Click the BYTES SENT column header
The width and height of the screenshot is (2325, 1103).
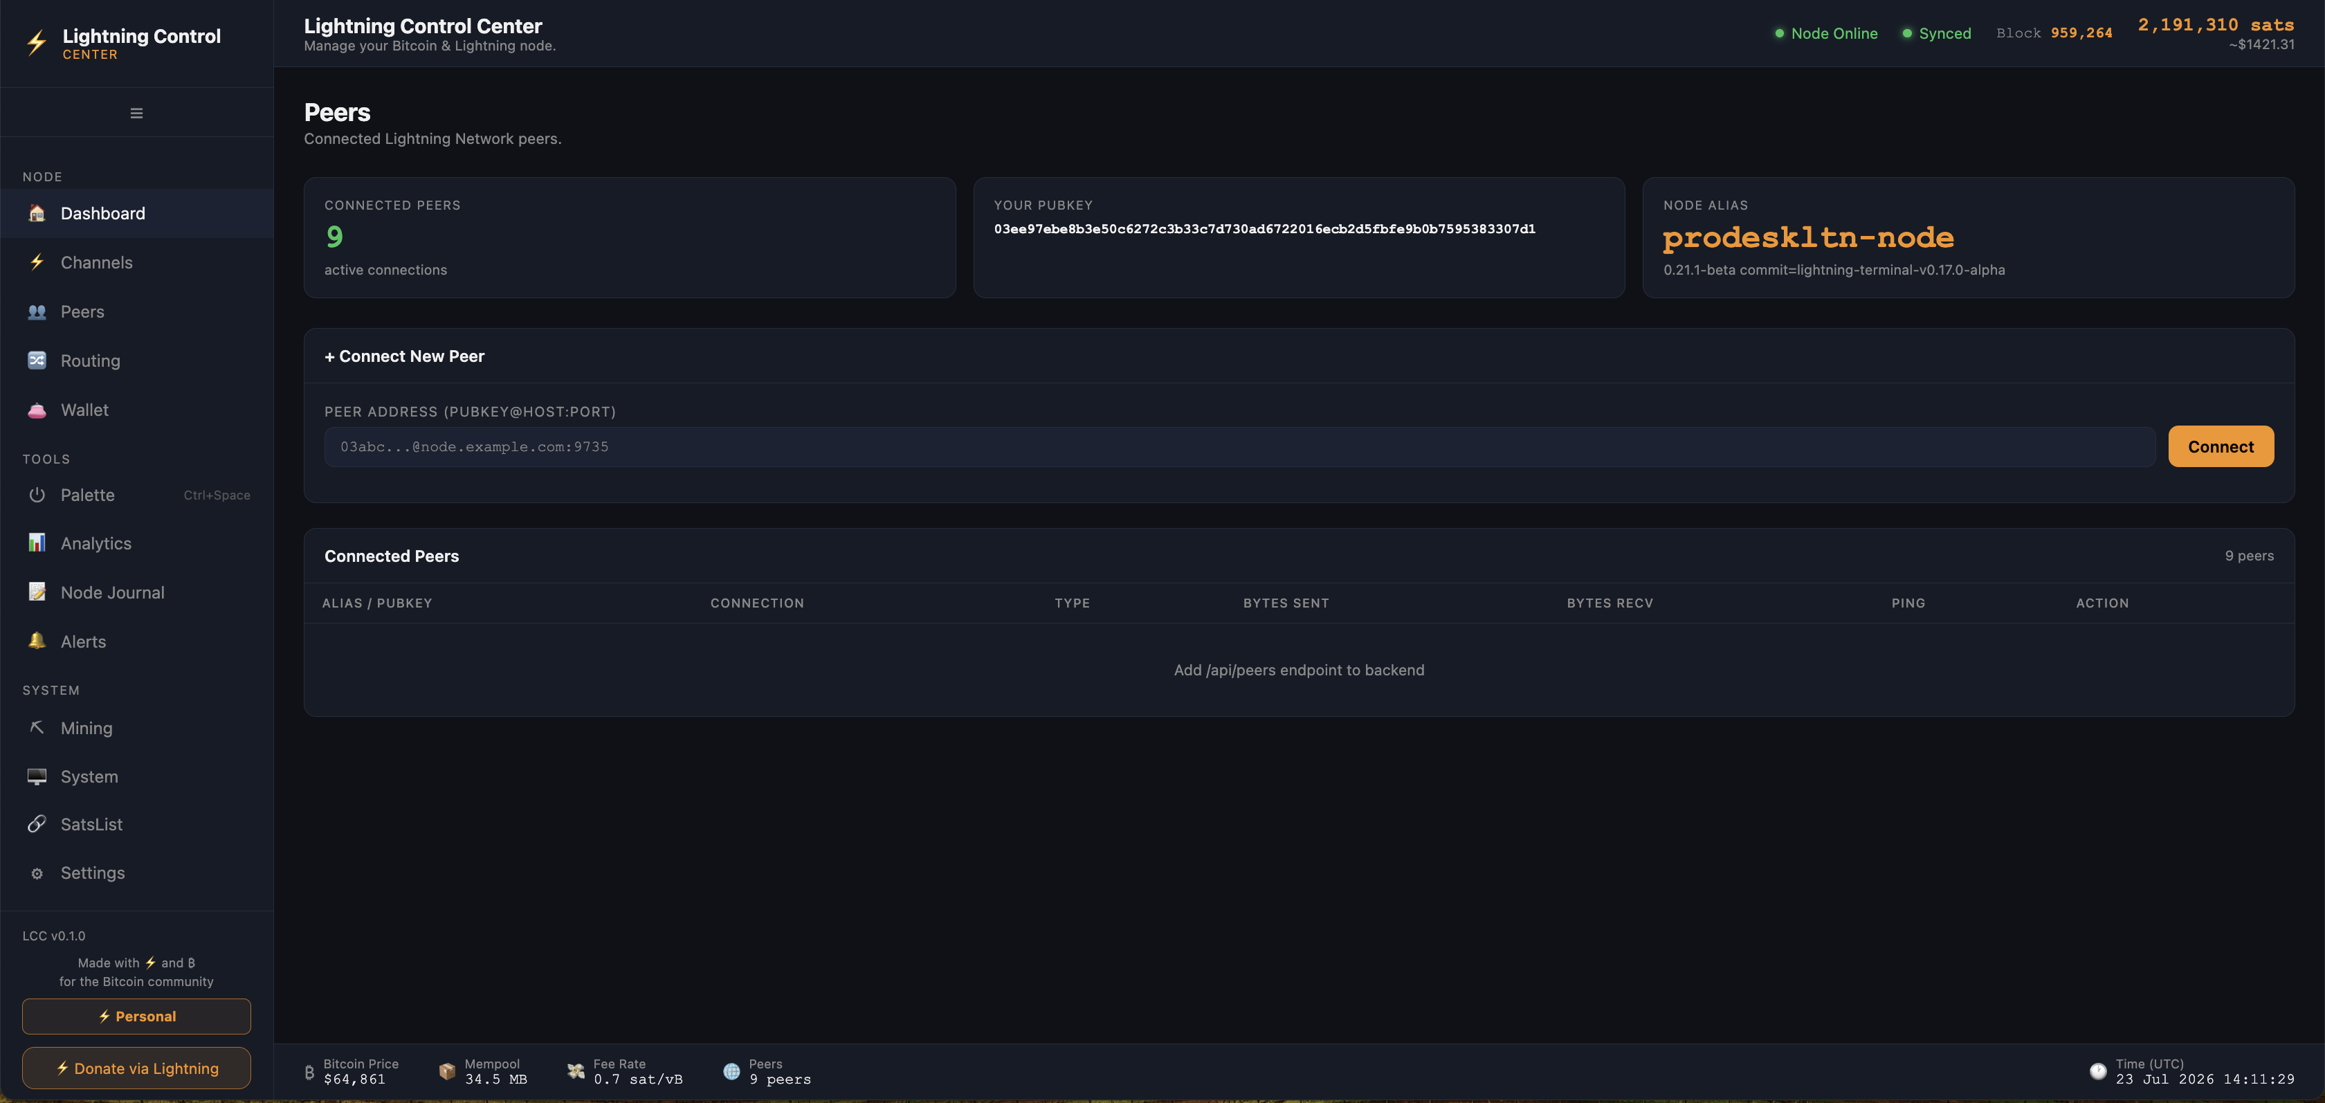(x=1286, y=603)
